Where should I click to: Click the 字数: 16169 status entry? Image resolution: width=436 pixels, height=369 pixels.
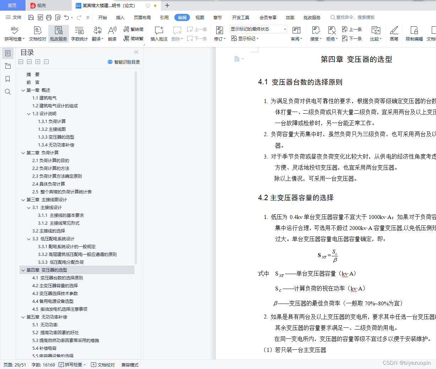[43, 365]
